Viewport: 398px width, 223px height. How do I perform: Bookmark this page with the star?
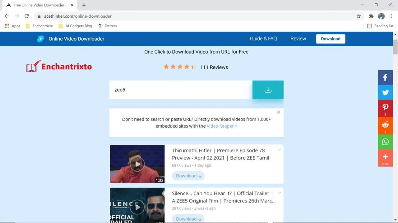(359, 16)
